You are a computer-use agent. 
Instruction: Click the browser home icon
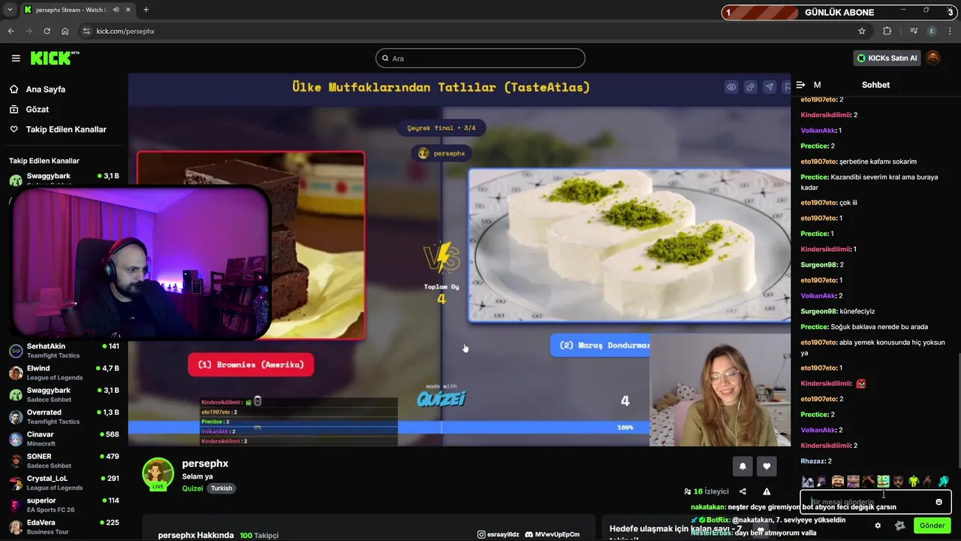click(x=65, y=31)
